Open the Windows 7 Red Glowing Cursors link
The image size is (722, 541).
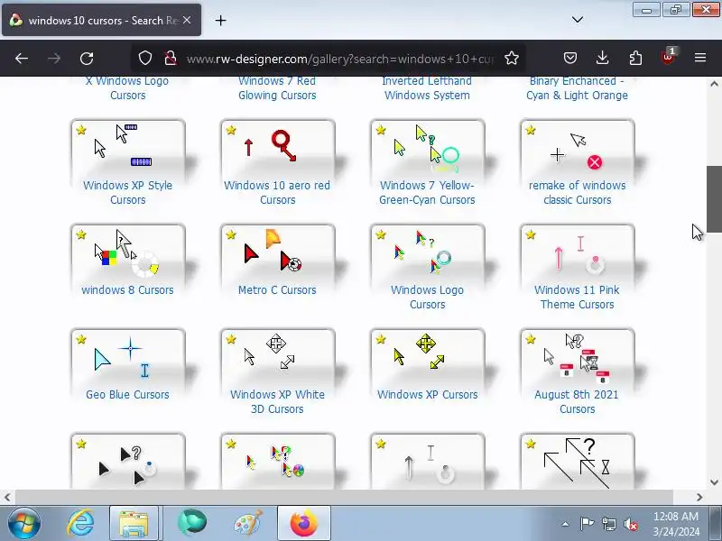[277, 87]
